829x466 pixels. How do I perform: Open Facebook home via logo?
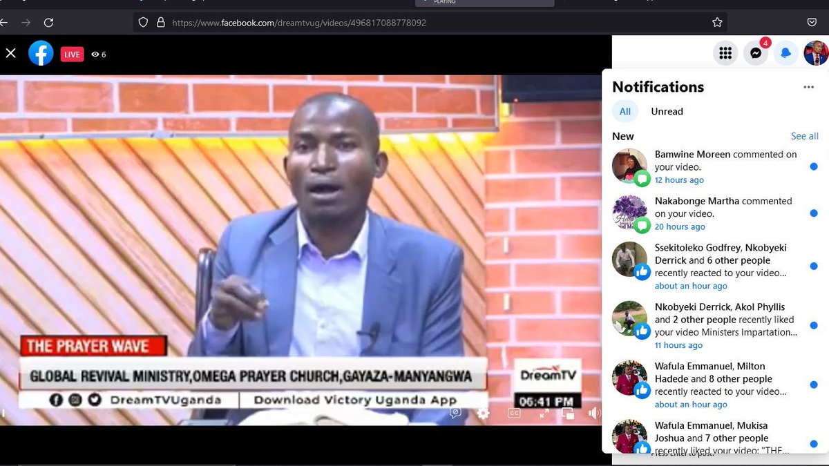click(41, 53)
